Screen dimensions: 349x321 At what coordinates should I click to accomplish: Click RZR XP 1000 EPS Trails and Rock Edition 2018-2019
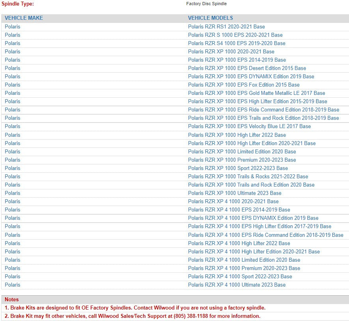(263, 118)
